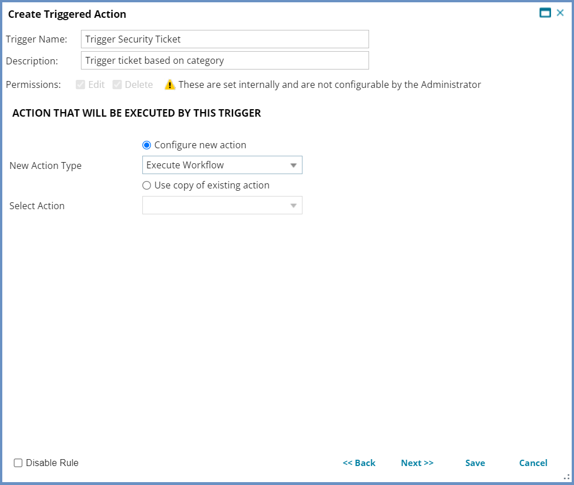Toggle the Delete permission checkbox
Image resolution: width=574 pixels, height=485 pixels.
click(117, 84)
